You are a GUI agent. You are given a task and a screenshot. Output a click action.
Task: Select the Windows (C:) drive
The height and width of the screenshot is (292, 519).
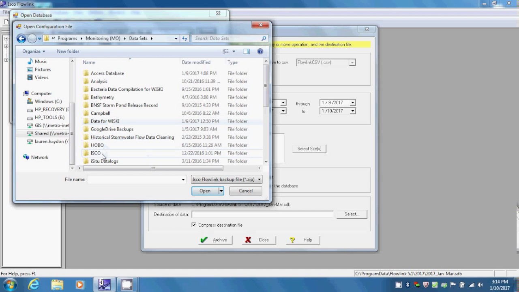48,101
